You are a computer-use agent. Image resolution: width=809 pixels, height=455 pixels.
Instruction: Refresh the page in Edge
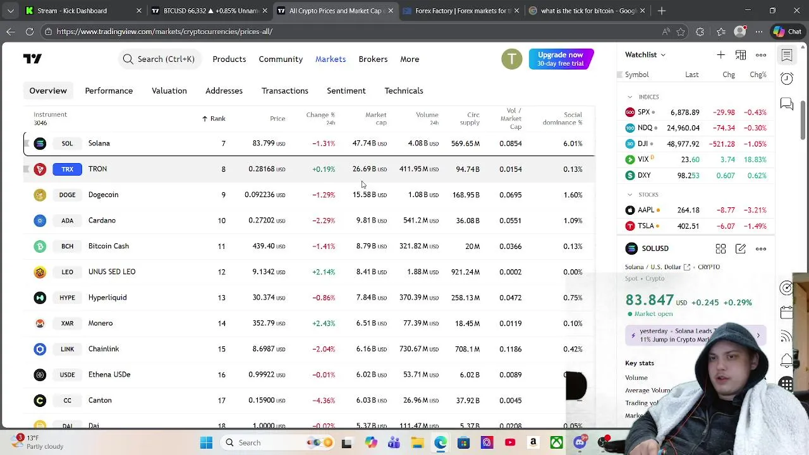point(30,32)
